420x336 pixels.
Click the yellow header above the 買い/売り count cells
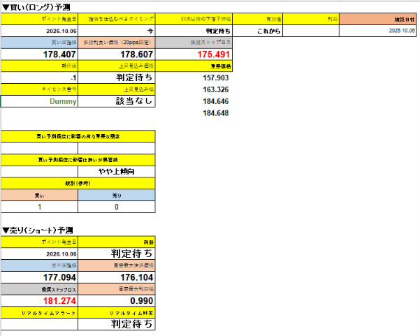78,184
